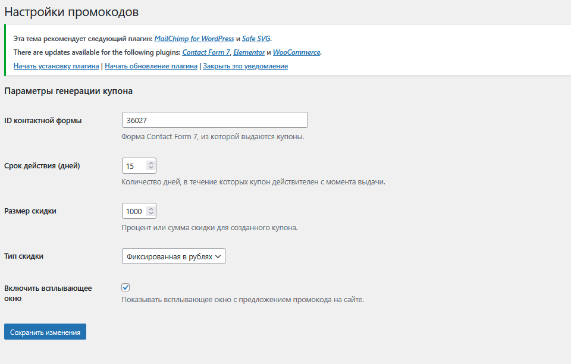Screen dimensions: 571x364
Task: Click 'Начать обновление плагина' link
Action: coord(151,66)
